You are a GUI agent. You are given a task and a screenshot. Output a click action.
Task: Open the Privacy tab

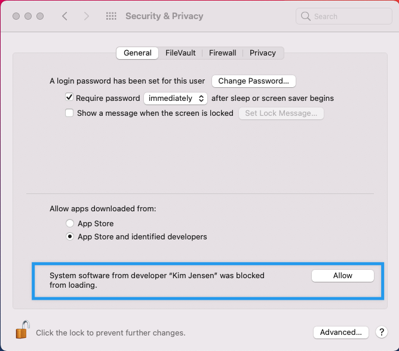coord(263,53)
